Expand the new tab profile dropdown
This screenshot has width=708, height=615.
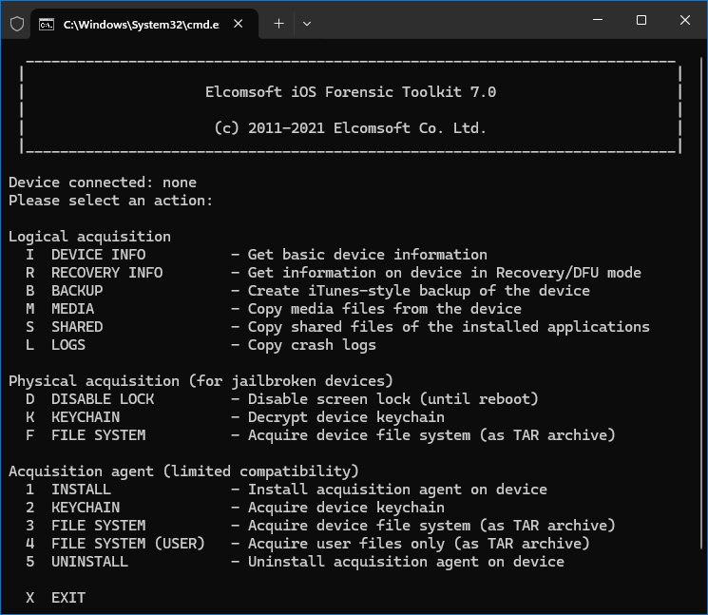[307, 24]
